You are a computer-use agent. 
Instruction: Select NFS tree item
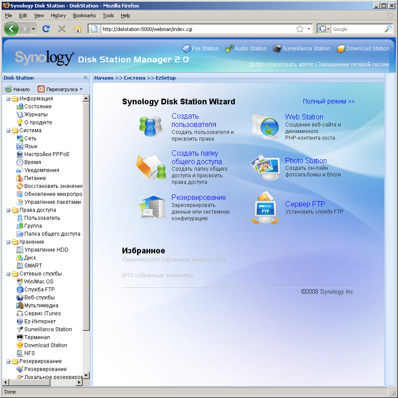click(29, 353)
